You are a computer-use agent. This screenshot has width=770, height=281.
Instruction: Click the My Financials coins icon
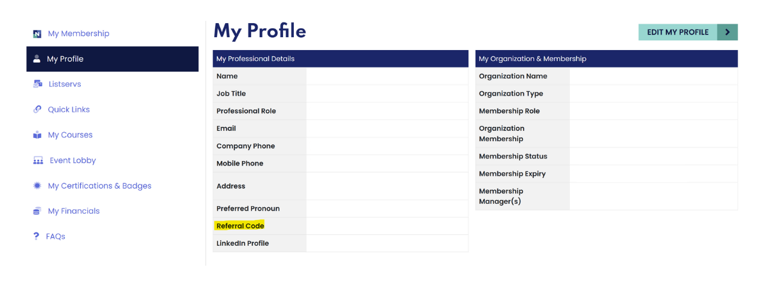click(37, 211)
